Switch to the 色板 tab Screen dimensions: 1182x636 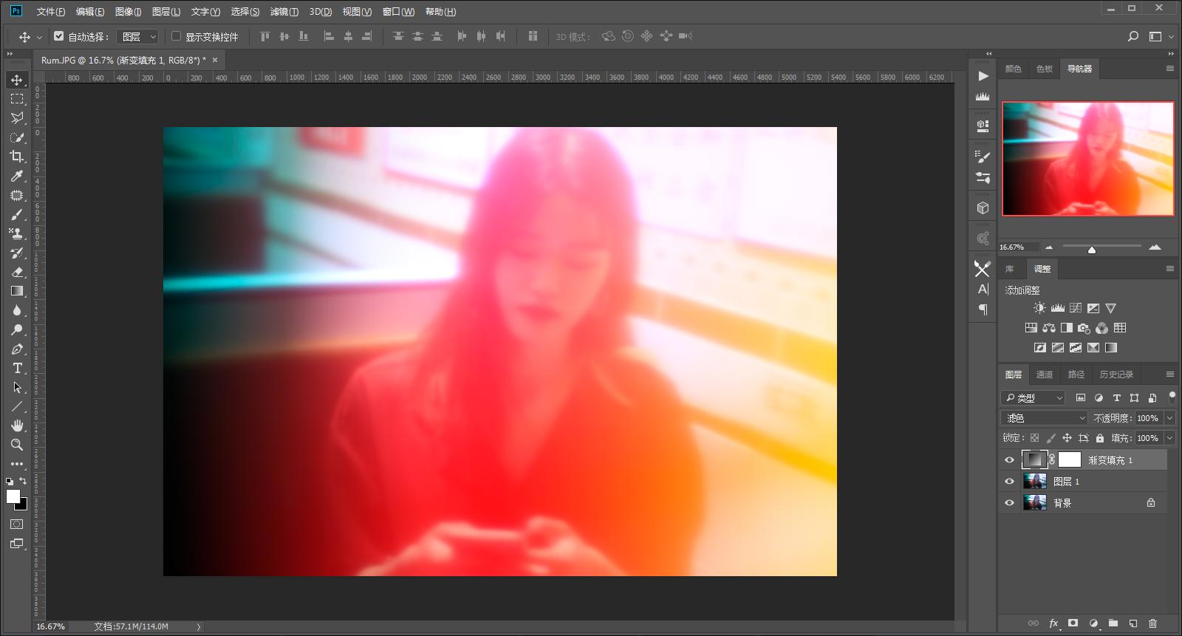[1045, 69]
